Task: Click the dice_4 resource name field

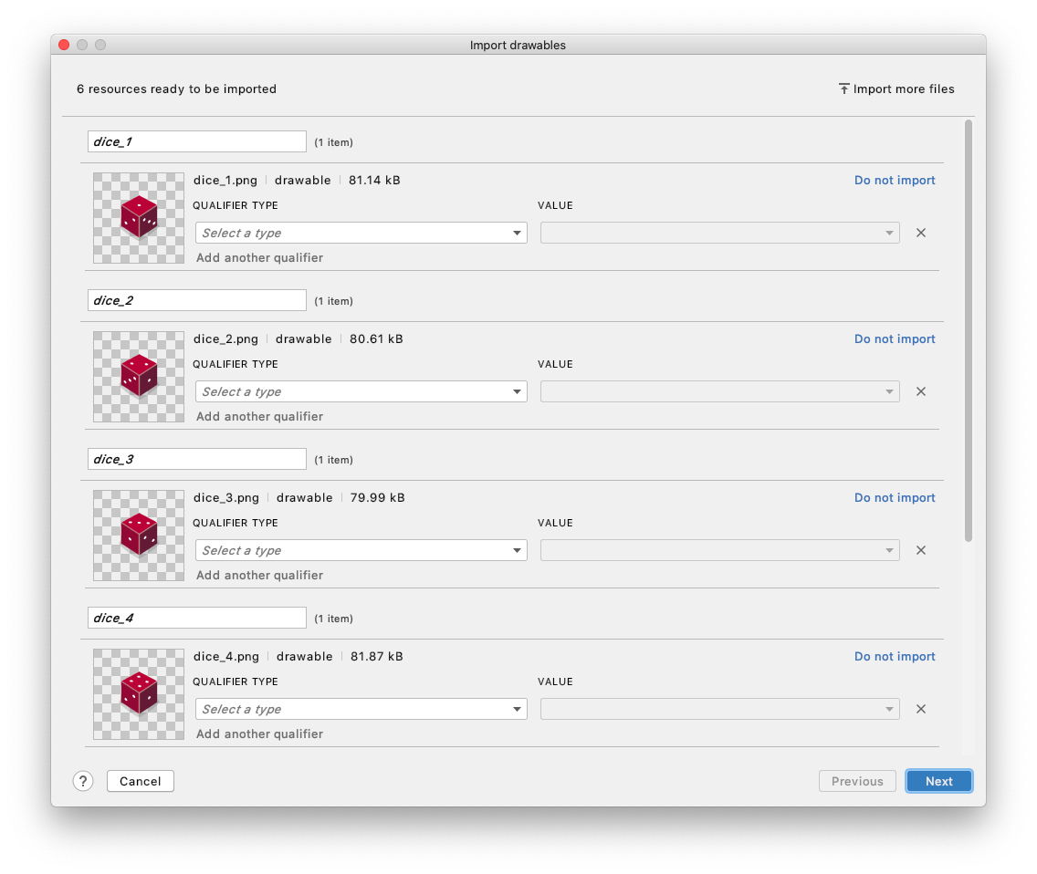Action: 196,618
